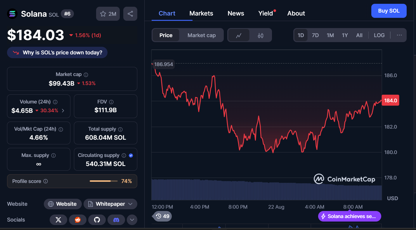
Task: Open the more chart options menu
Action: tap(399, 35)
